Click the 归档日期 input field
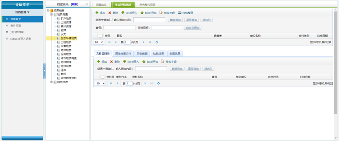The image size is (339, 141). tap(167, 27)
